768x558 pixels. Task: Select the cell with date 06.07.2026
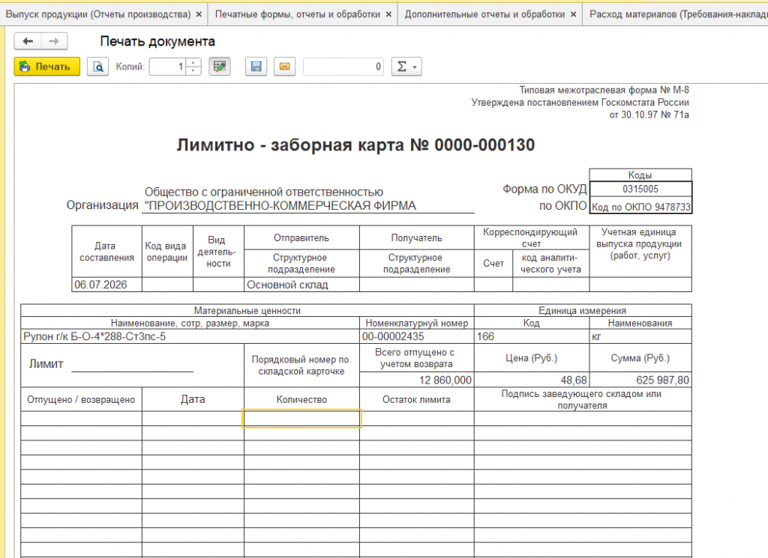[x=106, y=285]
